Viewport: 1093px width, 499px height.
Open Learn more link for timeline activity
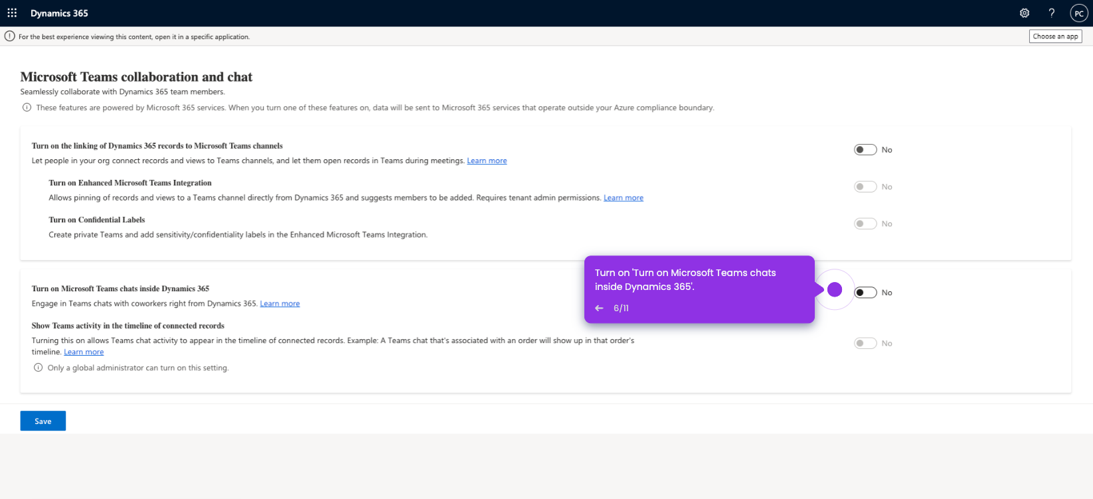coord(84,352)
